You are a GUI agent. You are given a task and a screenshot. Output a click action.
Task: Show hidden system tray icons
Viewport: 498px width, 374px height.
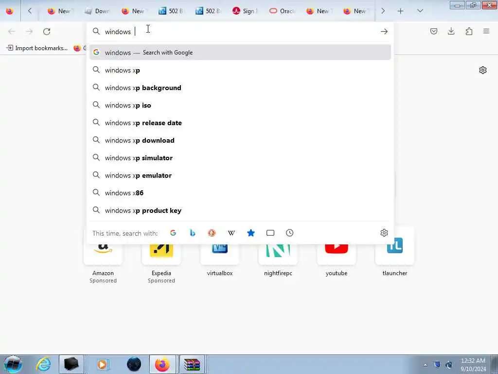(425, 365)
